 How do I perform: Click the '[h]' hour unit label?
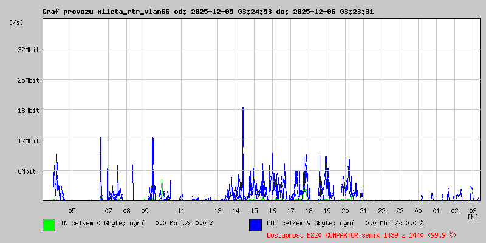(x=473, y=216)
